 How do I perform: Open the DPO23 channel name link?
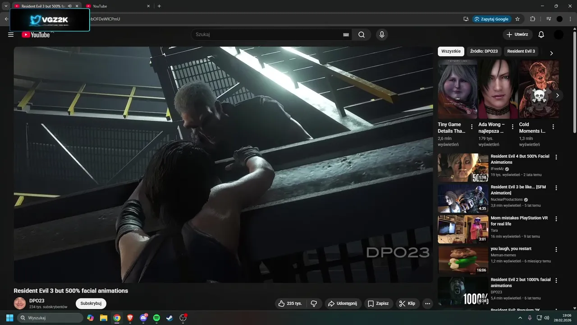tap(37, 301)
